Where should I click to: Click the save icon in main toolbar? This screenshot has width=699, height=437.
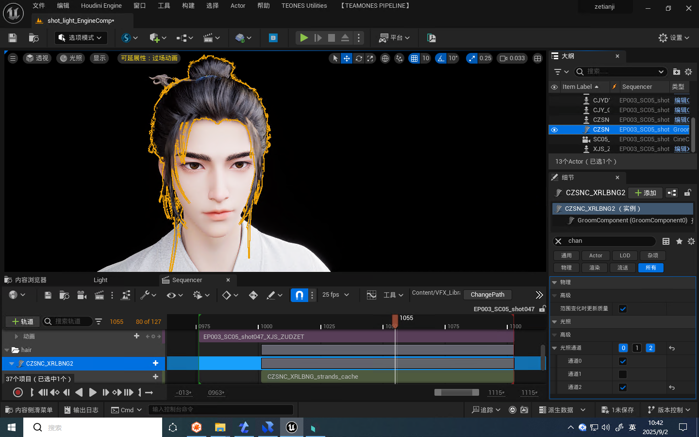13,38
